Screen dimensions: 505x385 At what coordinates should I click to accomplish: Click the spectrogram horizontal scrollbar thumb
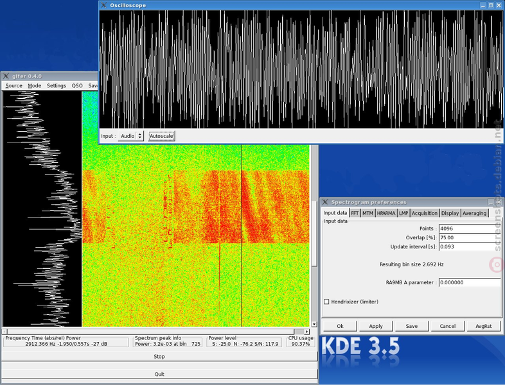pos(151,331)
